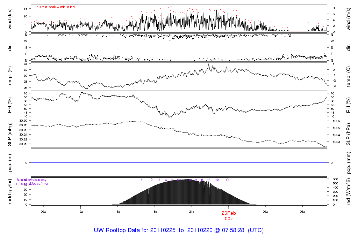Click the '10 min. peak winds in red' legend
This screenshot has width=358, height=244.
point(56,7)
